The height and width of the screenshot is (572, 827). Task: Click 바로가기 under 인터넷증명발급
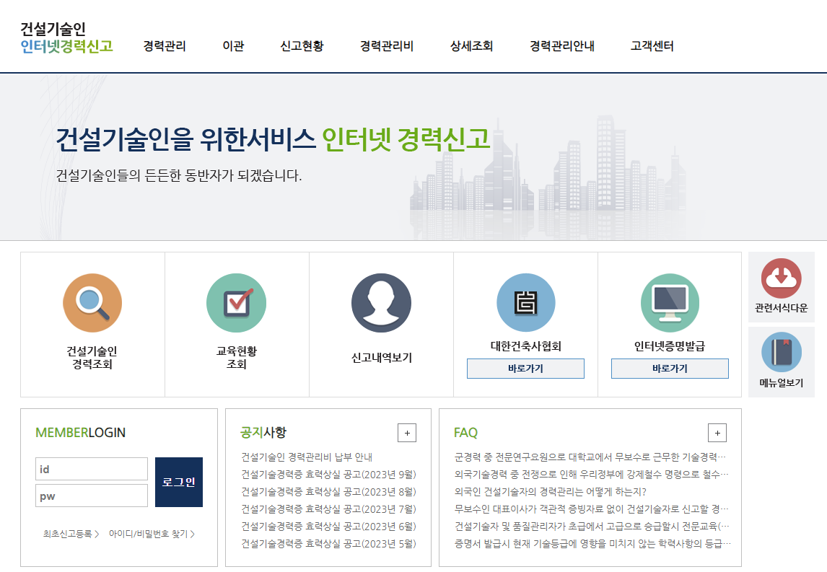point(670,369)
